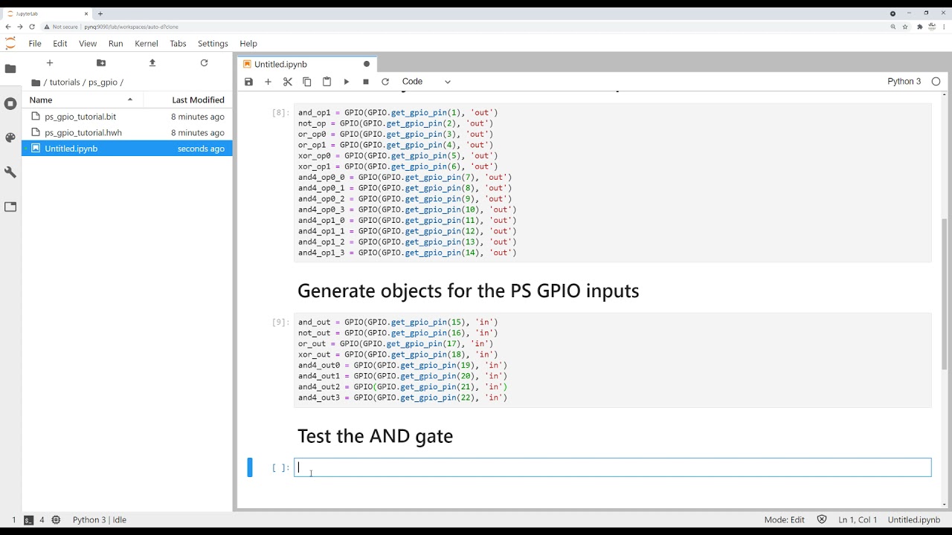
Task: Open a new browser tab
Action: (x=100, y=13)
